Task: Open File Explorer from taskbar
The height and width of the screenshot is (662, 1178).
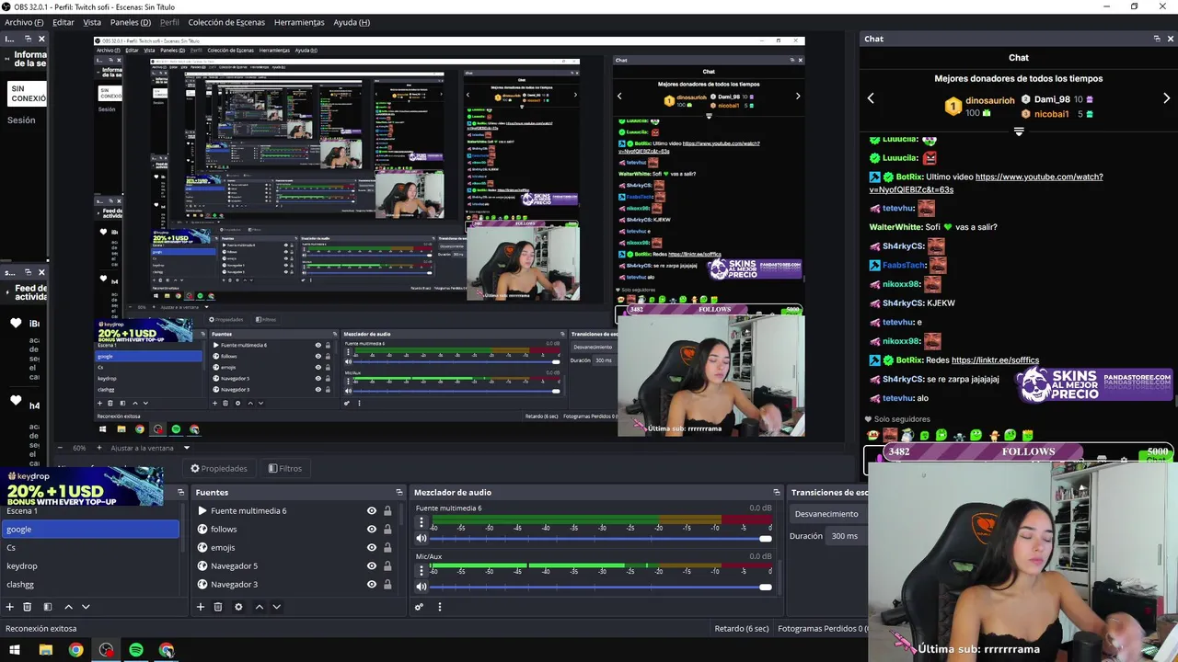Action: [45, 650]
